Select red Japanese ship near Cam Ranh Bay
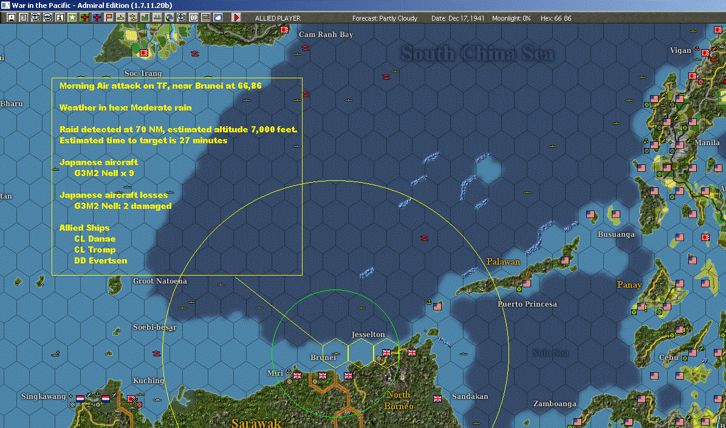 click(305, 48)
